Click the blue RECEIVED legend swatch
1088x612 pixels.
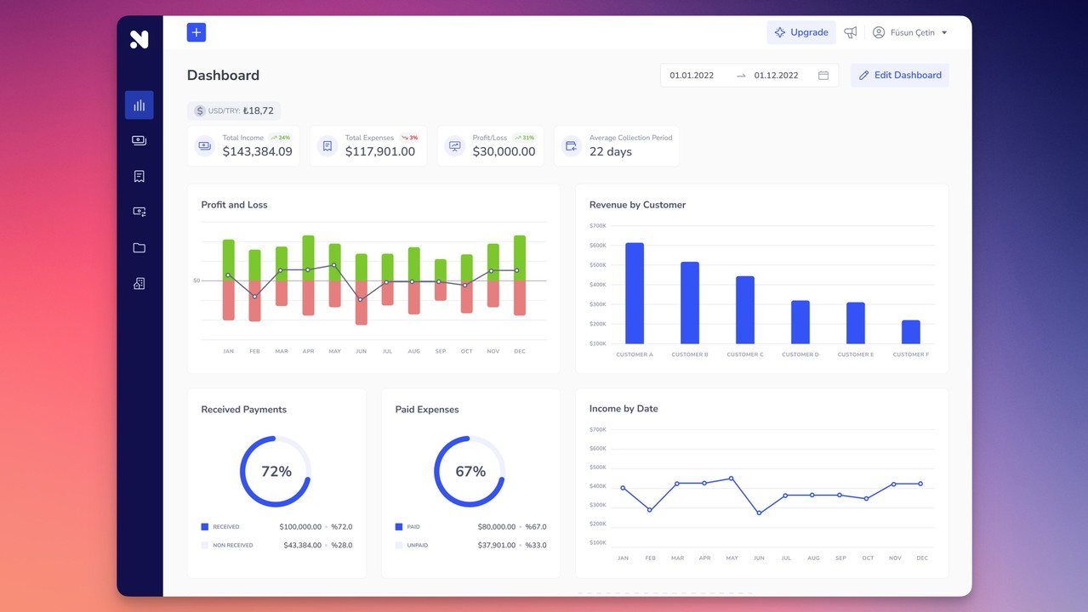pyautogui.click(x=205, y=527)
